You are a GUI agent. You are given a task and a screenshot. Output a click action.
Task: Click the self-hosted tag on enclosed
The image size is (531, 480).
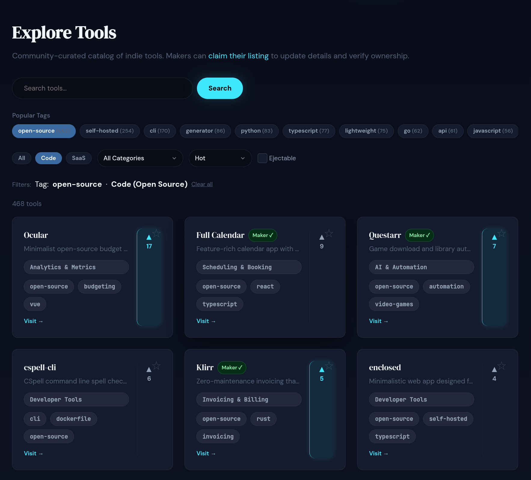point(448,419)
